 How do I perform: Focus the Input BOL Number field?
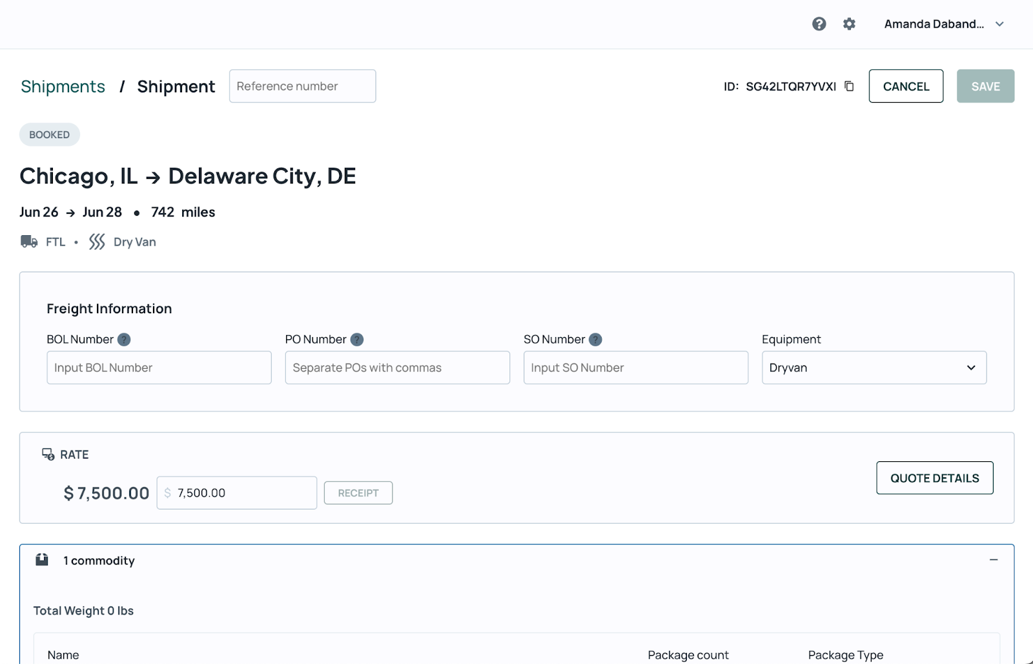(159, 368)
